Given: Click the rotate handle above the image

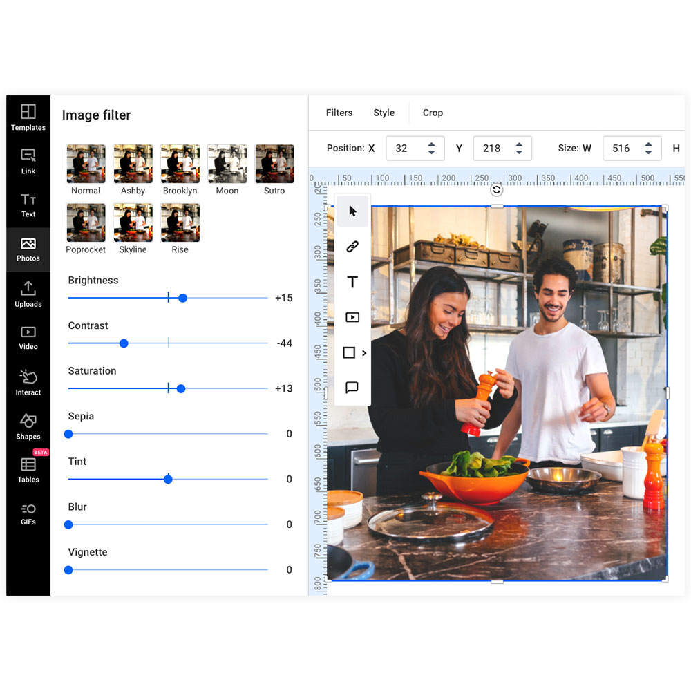Looking at the screenshot, I should pyautogui.click(x=496, y=189).
